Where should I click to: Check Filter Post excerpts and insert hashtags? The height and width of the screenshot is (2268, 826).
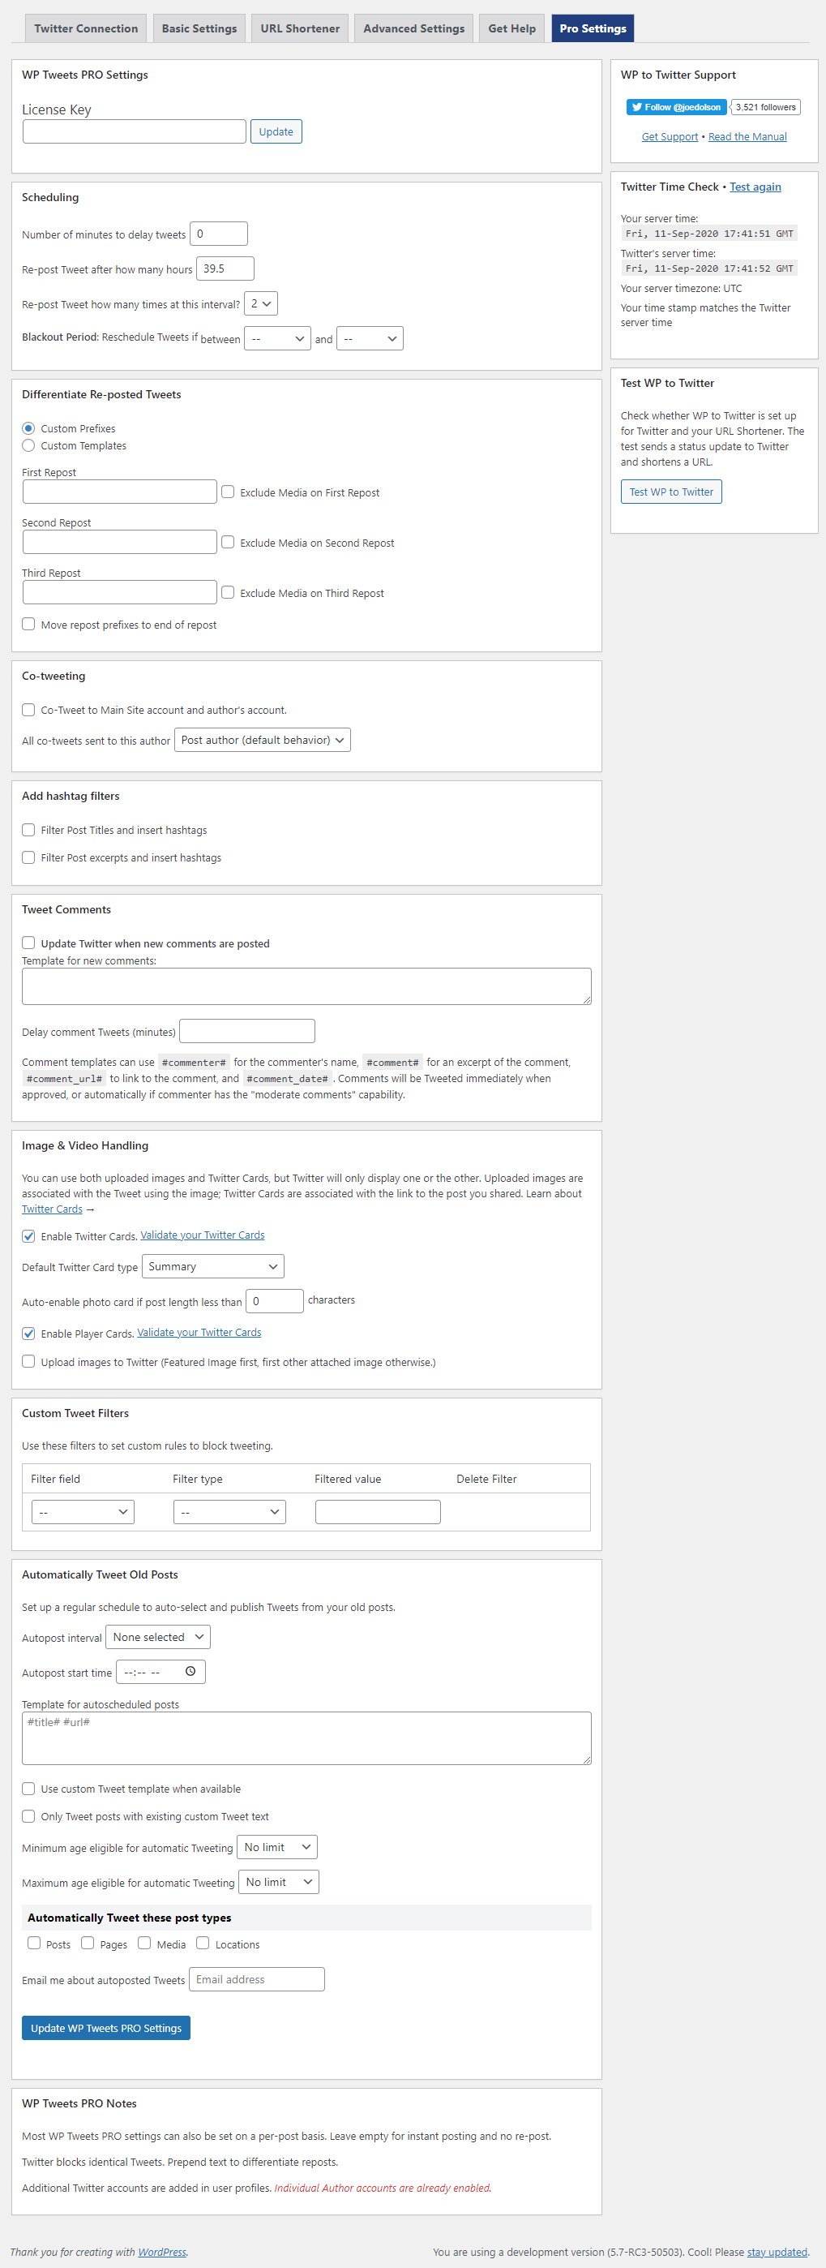click(x=29, y=857)
